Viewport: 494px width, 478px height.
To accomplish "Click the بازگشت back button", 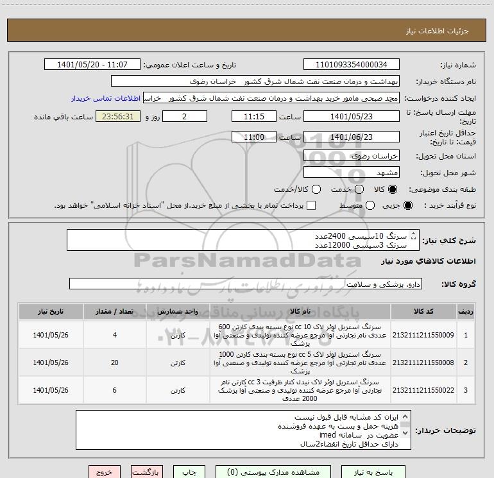I will coord(147,472).
